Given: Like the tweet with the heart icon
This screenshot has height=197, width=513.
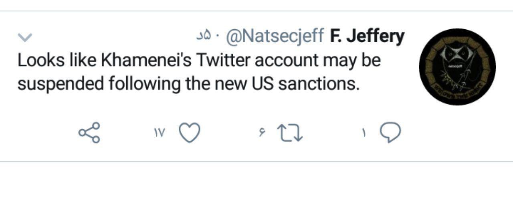Looking at the screenshot, I should [189, 133].
